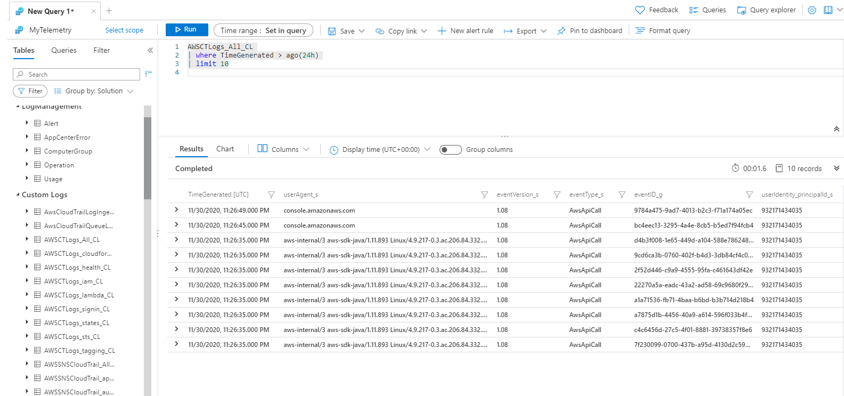Image resolution: width=844 pixels, height=396 pixels.
Task: Expand the AppCenterError table node
Action: [27, 136]
